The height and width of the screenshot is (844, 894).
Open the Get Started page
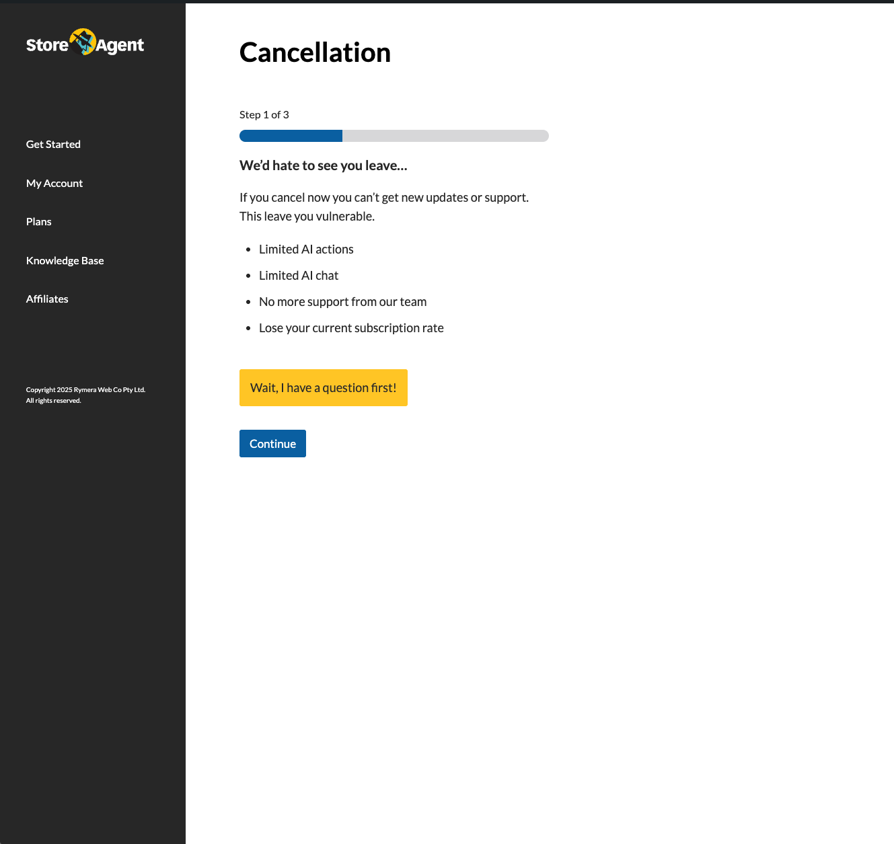53,145
